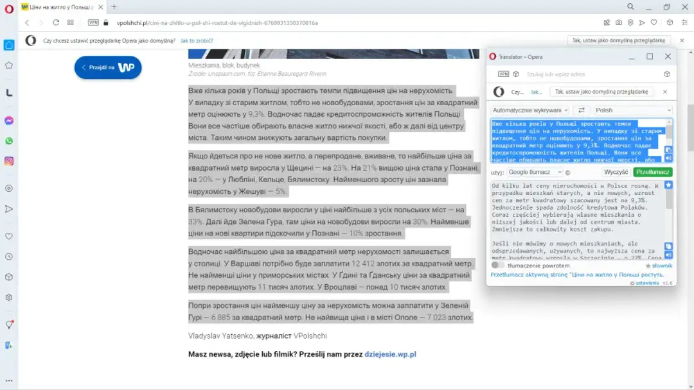Open the ad blocker shield icon
694x390 pixels.
pos(630,22)
